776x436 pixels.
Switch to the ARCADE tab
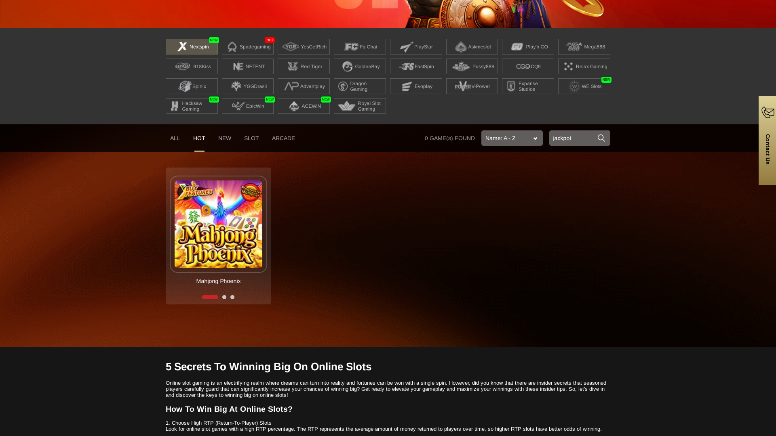[x=283, y=138]
